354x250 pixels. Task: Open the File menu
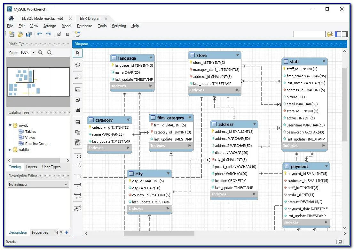coord(10,26)
